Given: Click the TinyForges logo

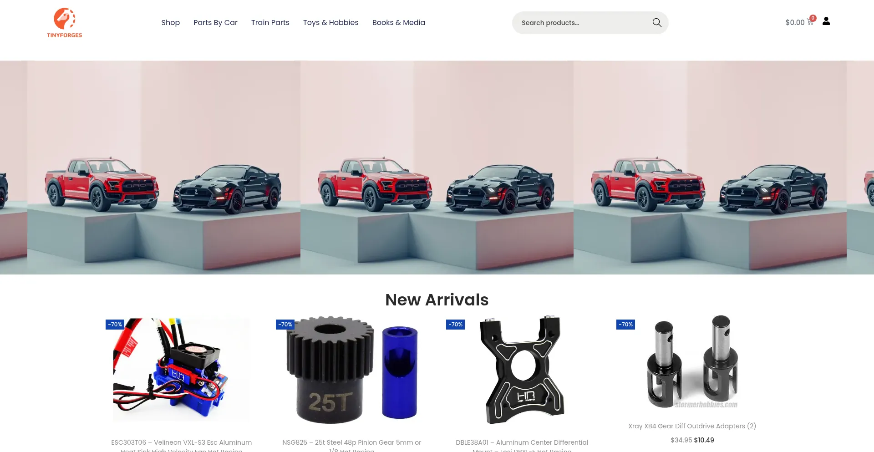Looking at the screenshot, I should click(65, 22).
